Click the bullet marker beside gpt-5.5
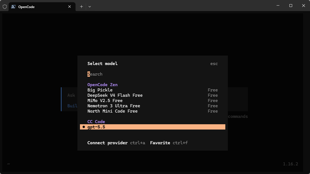Viewport: 310px width, 174px height. click(84, 127)
